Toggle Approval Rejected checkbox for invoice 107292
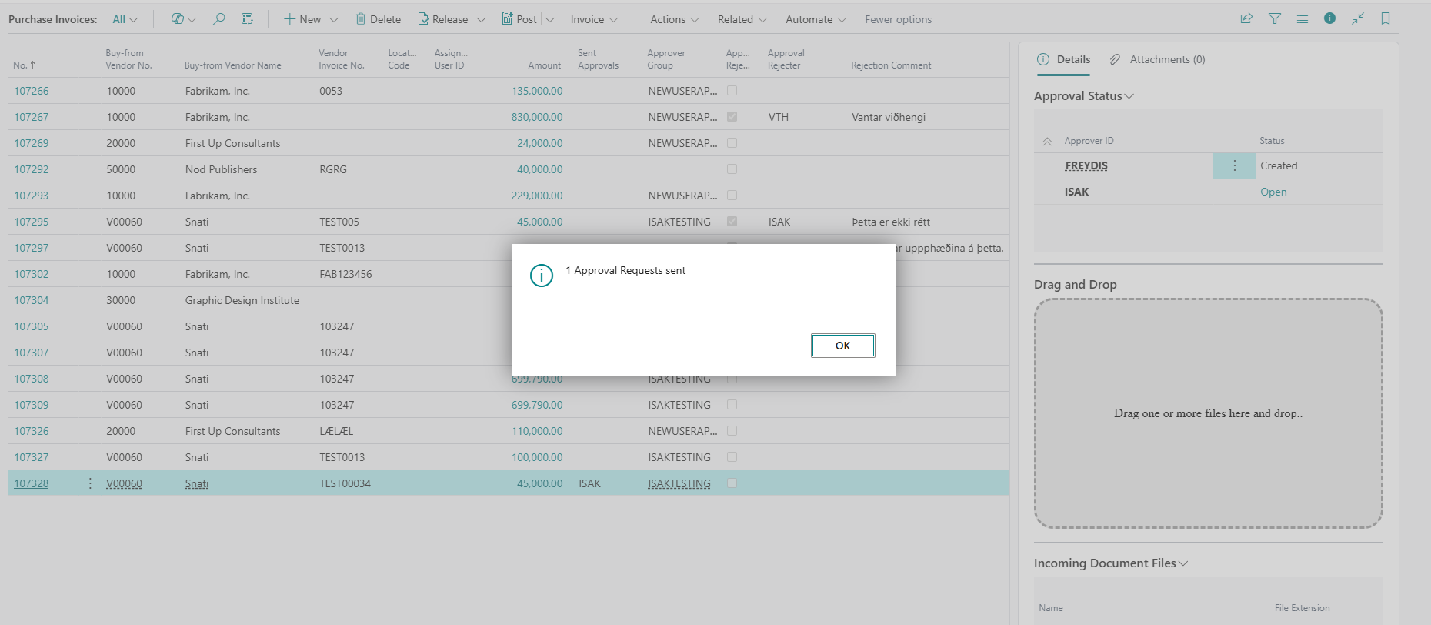Screen dimensions: 1431x625 [732, 169]
